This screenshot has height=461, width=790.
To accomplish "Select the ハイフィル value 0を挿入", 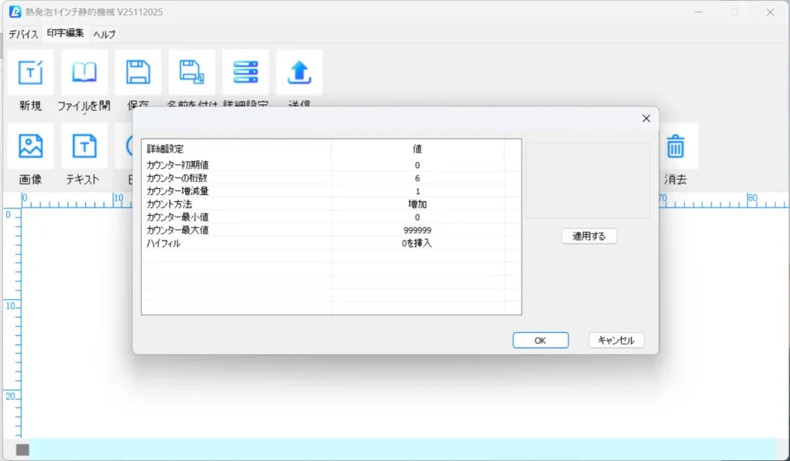I will pyautogui.click(x=417, y=244).
